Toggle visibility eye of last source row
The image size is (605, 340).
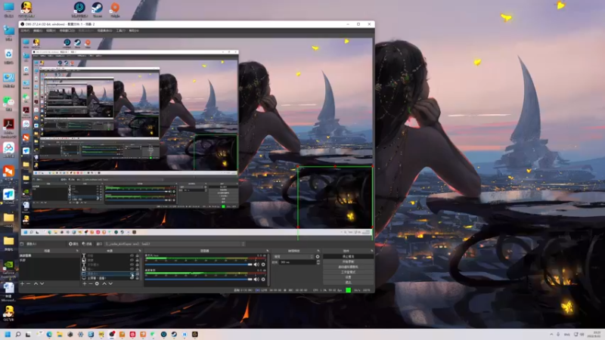coord(132,278)
